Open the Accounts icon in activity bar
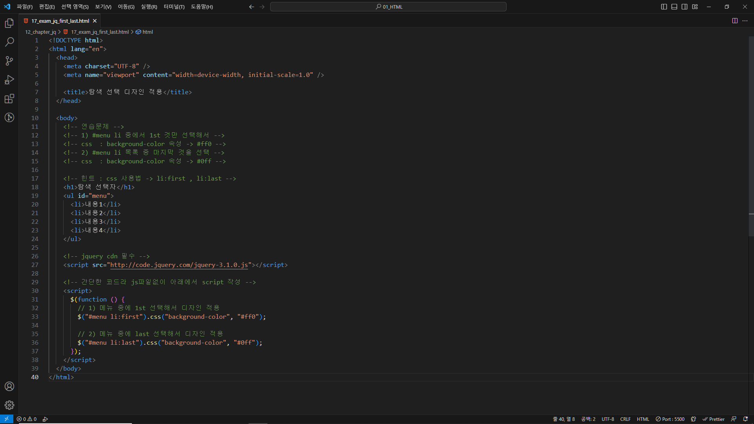Screen dimensions: 754x424 pyautogui.click(x=9, y=386)
